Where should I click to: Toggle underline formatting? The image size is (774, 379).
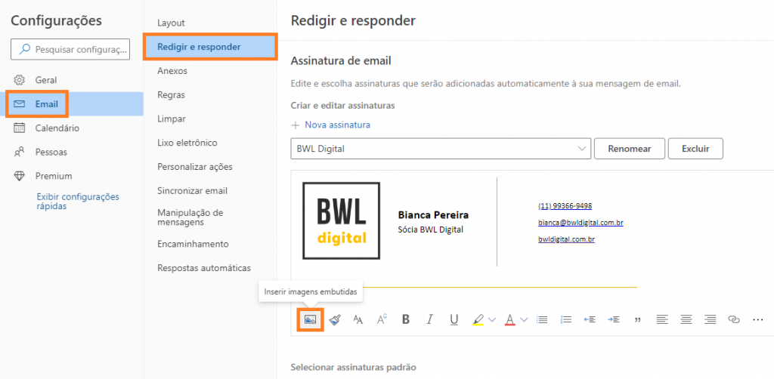point(454,320)
